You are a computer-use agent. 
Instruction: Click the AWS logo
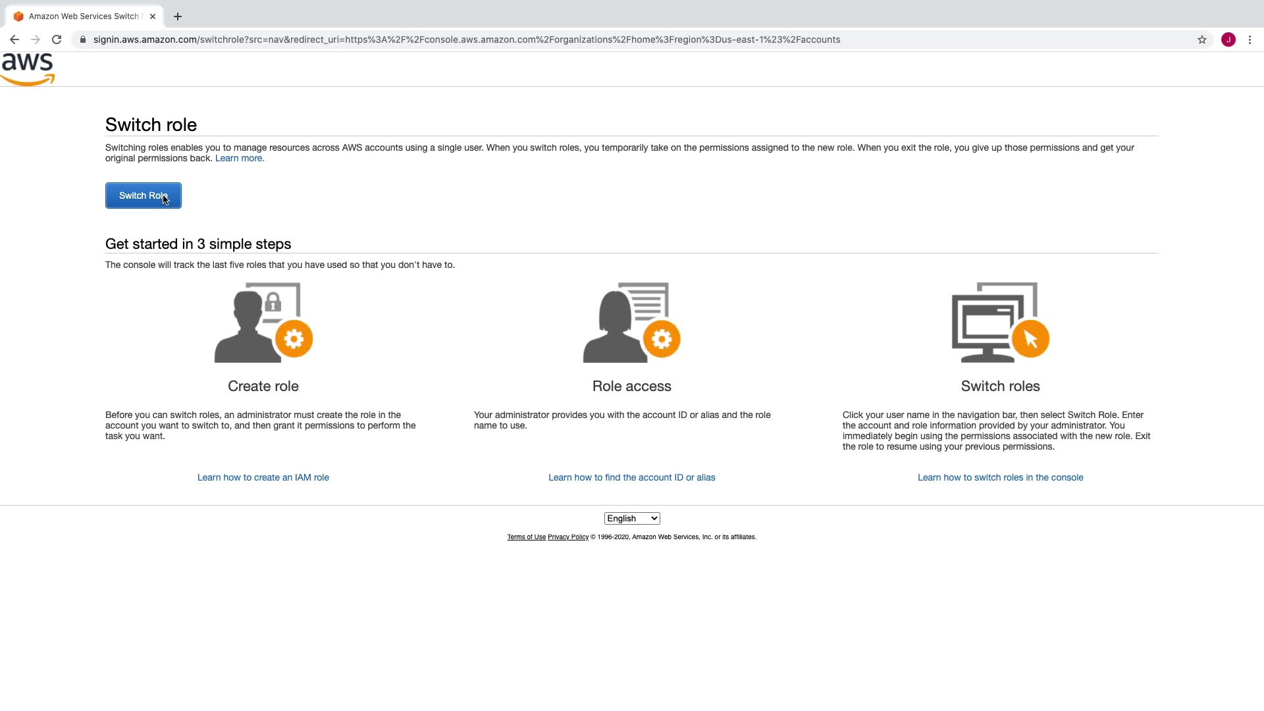pos(28,70)
